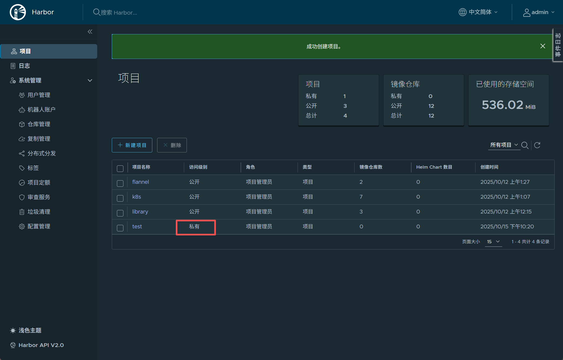Click the 机器人账户 robot icon
Viewport: 563px width, 360px height.
(x=22, y=110)
